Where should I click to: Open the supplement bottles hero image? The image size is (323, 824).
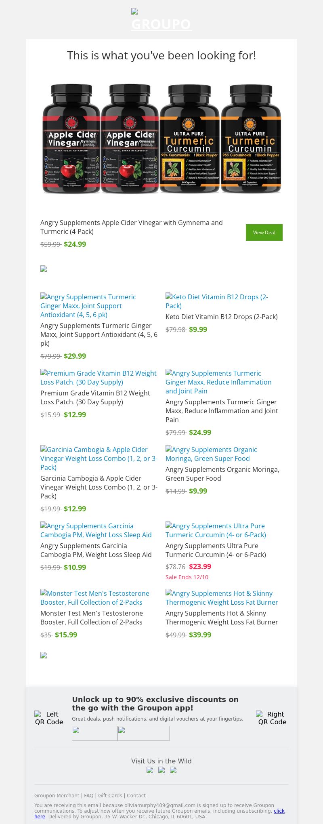pyautogui.click(x=161, y=139)
